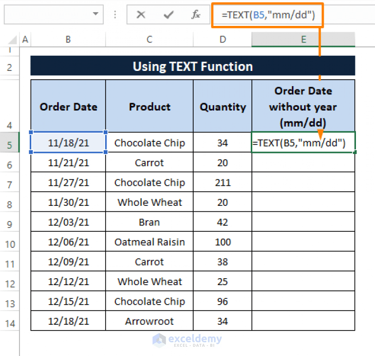Click quantity cell showing 96
This screenshot has width=375, height=356.
222,301
